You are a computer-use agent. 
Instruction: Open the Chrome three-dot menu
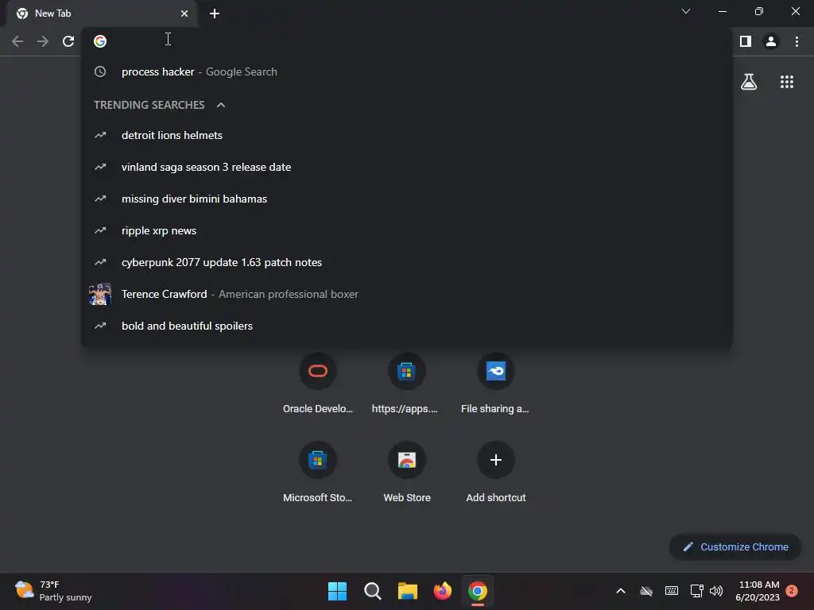[x=797, y=41]
